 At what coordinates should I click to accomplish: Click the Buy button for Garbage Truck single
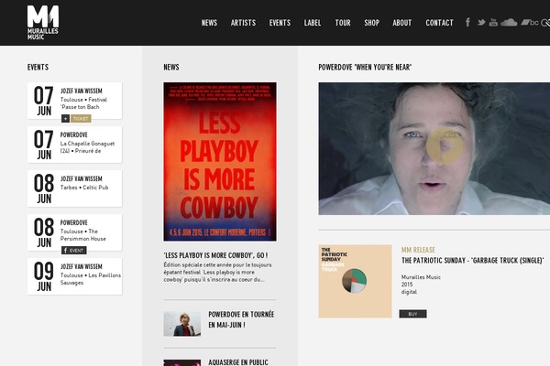pos(412,314)
